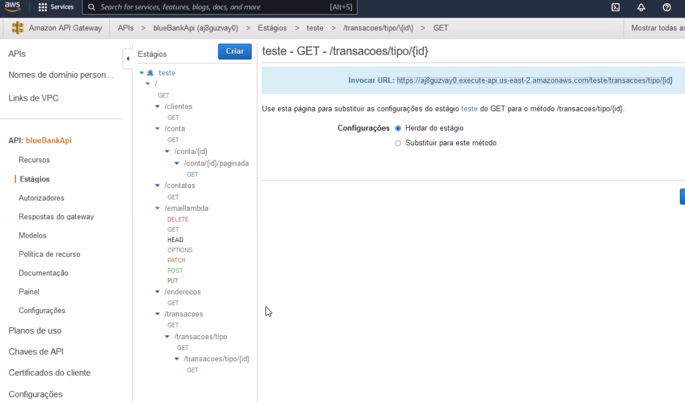Select POST under /emaillambda
This screenshot has height=405, width=685.
pos(175,271)
